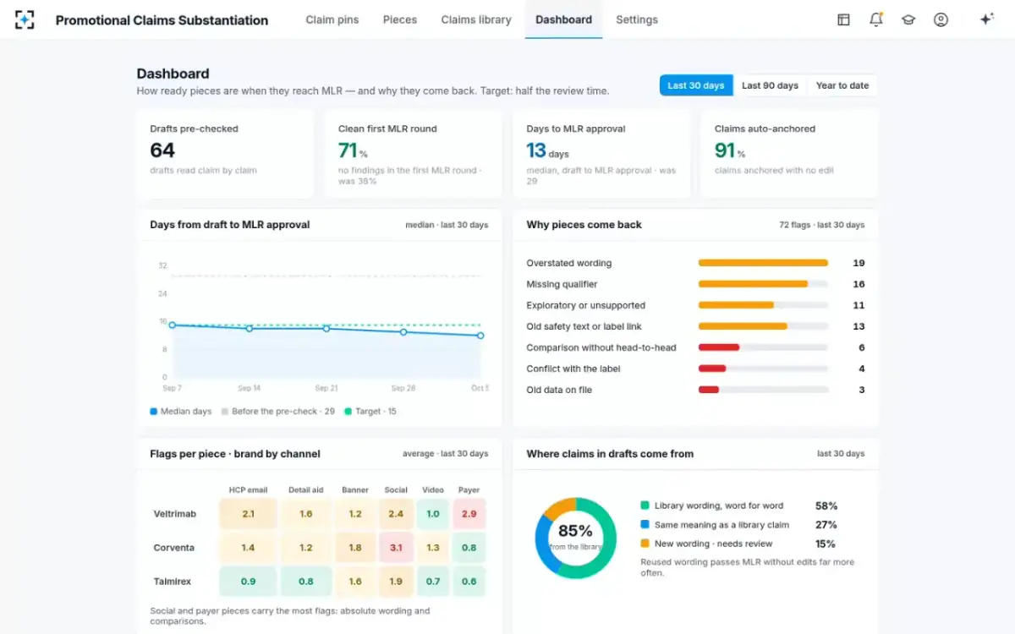1015x634 pixels.
Task: Click the Veltrimab row label
Action: (x=174, y=514)
